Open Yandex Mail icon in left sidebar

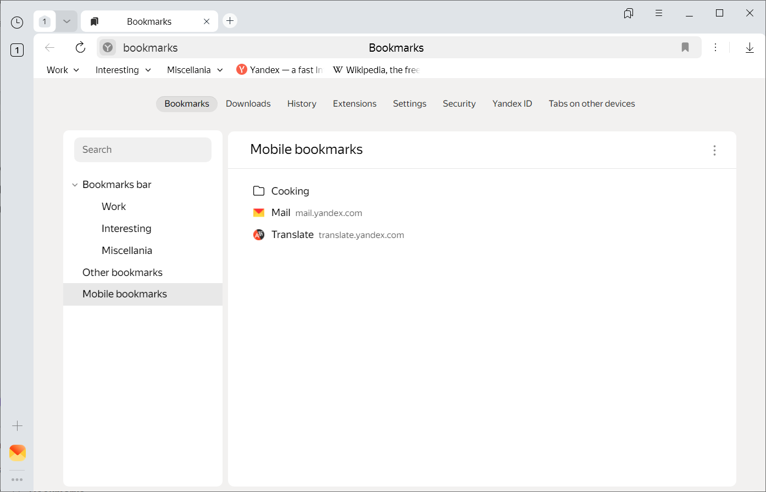[18, 452]
